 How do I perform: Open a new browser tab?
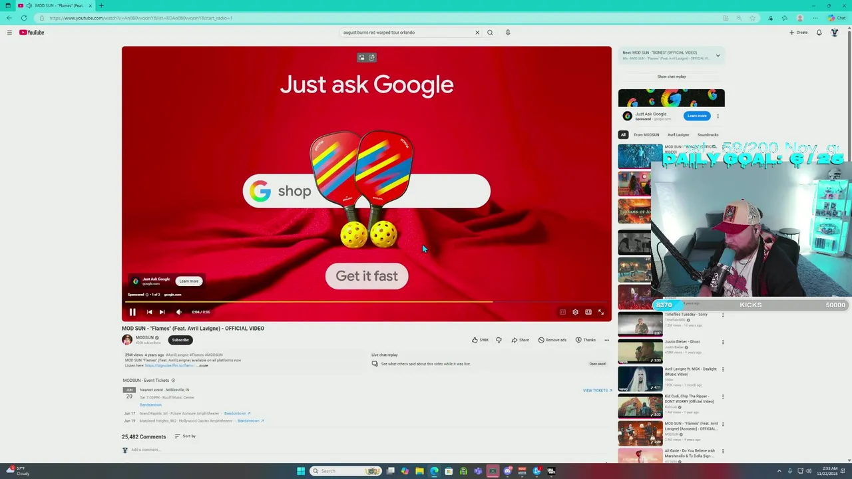point(101,5)
